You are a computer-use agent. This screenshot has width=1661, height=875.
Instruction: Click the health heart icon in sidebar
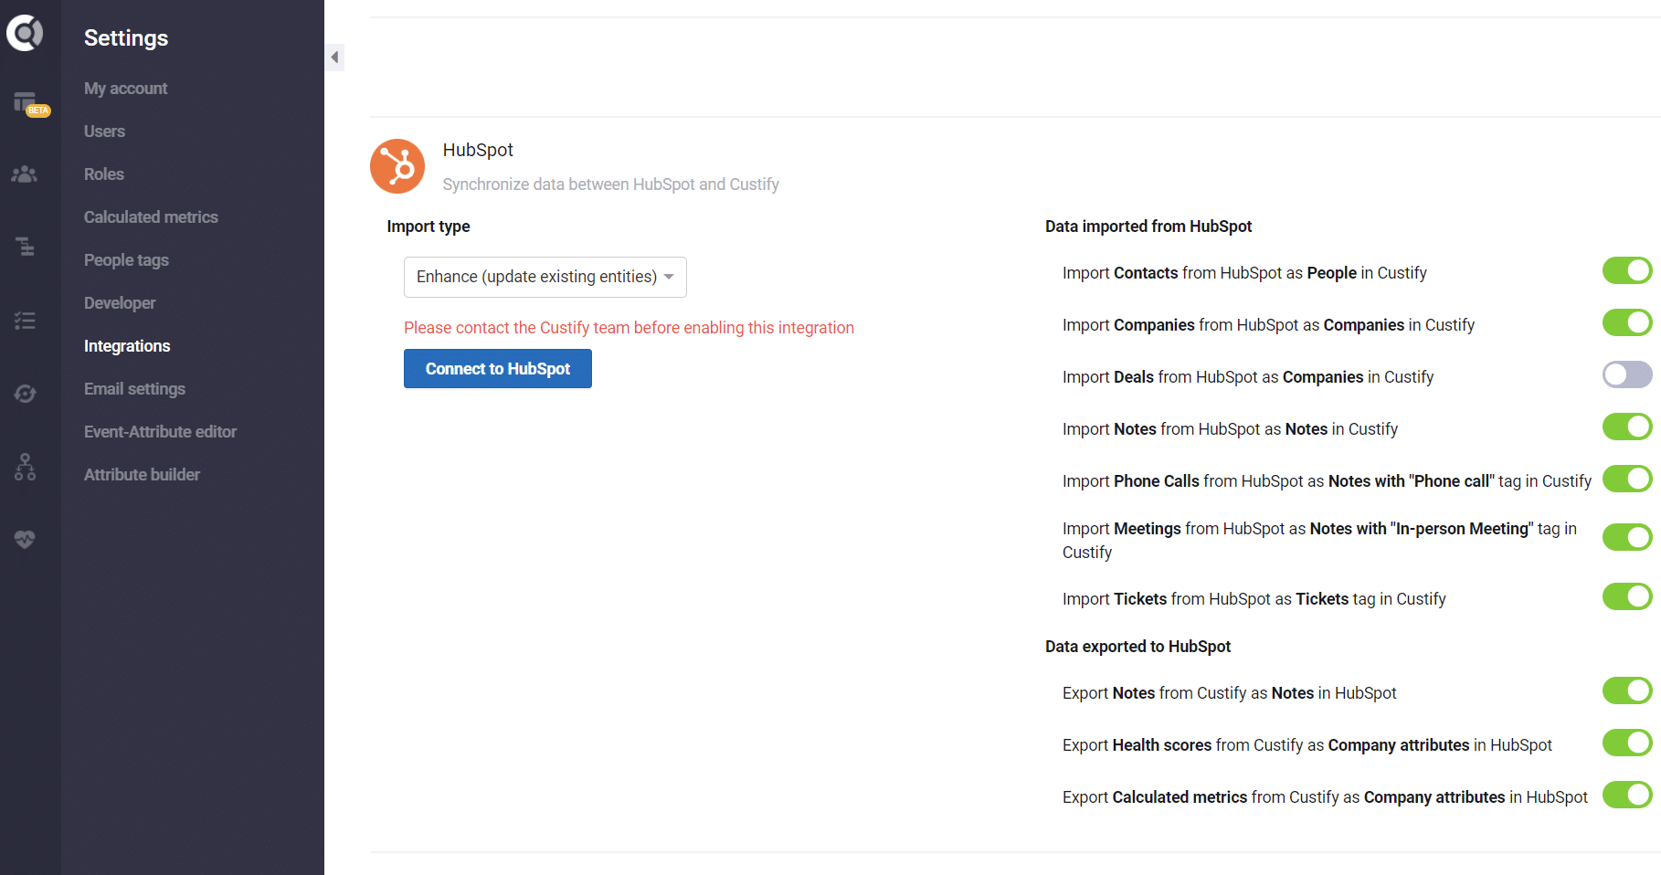click(26, 540)
